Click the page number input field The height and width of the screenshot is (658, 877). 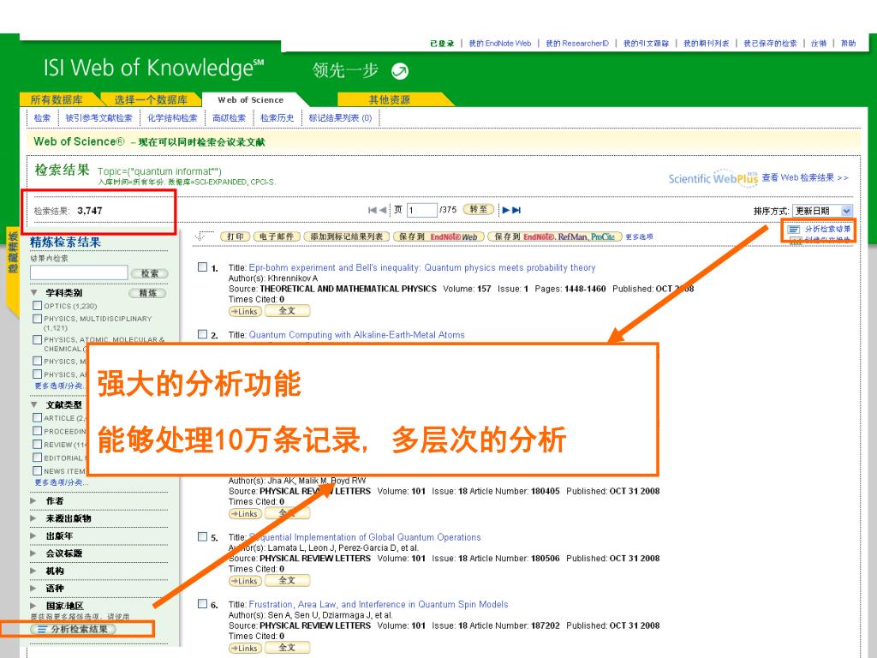tap(421, 210)
